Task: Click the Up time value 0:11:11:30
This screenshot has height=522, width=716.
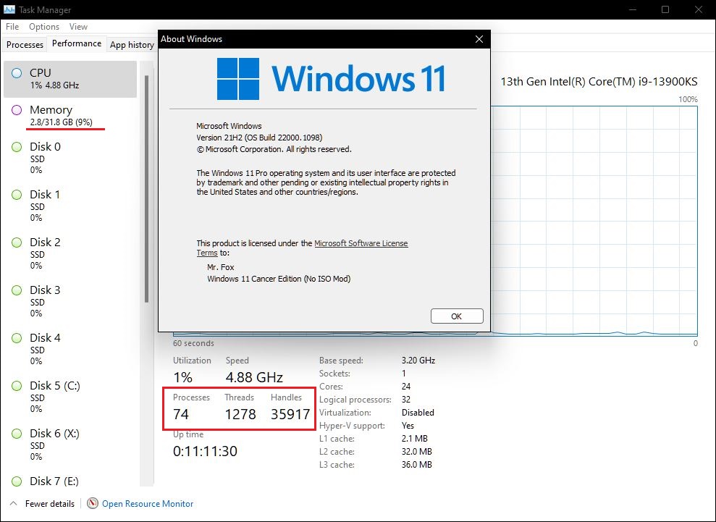Action: click(x=205, y=451)
